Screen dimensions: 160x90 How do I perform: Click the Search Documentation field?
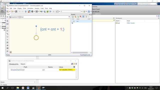[x=146, y=4]
